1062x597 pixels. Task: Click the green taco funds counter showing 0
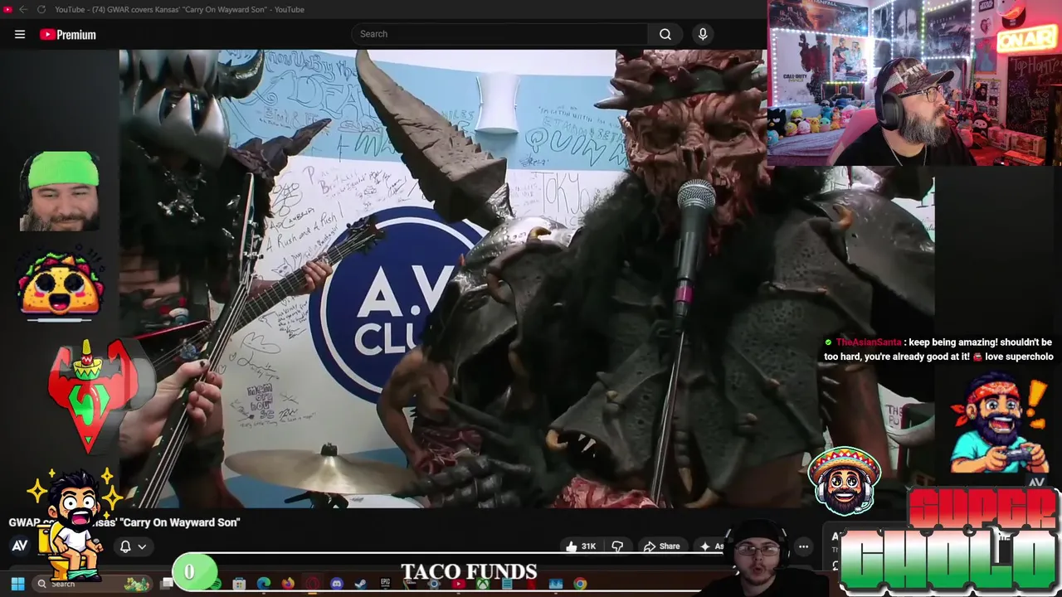tap(193, 572)
